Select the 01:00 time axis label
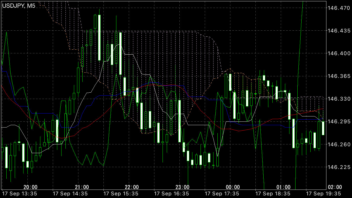Image resolution: width=352 pixels, height=198 pixels. click(x=284, y=187)
